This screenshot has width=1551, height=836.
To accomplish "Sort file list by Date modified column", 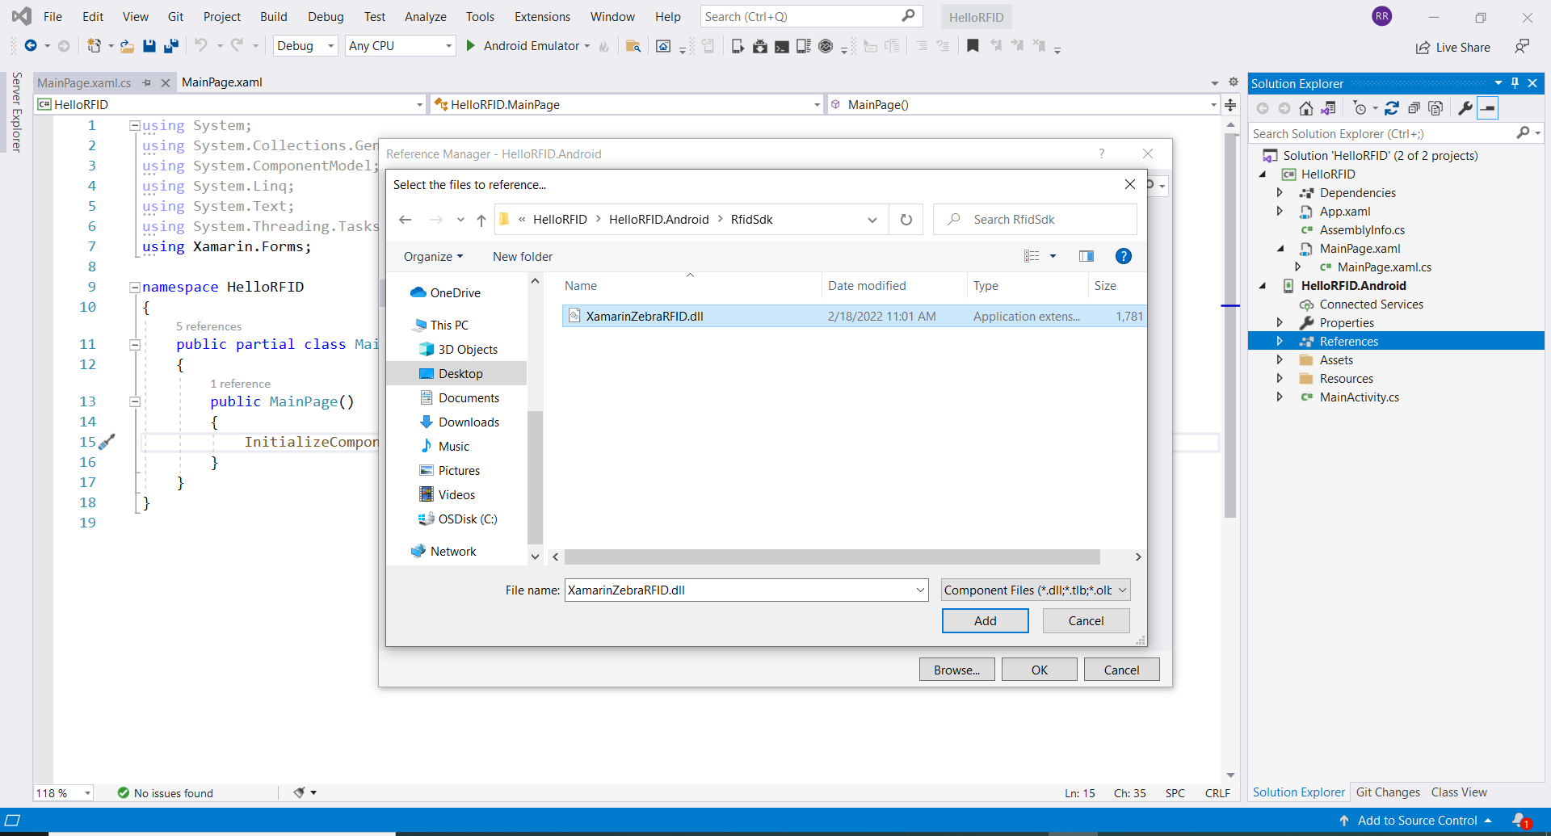I will 867,286.
